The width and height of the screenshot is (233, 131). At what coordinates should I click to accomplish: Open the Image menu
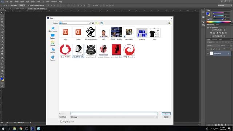(x=16, y=1)
